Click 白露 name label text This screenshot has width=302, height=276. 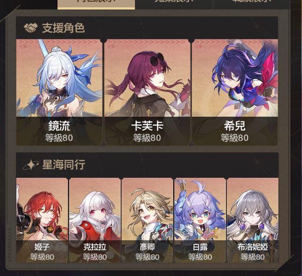(x=200, y=247)
